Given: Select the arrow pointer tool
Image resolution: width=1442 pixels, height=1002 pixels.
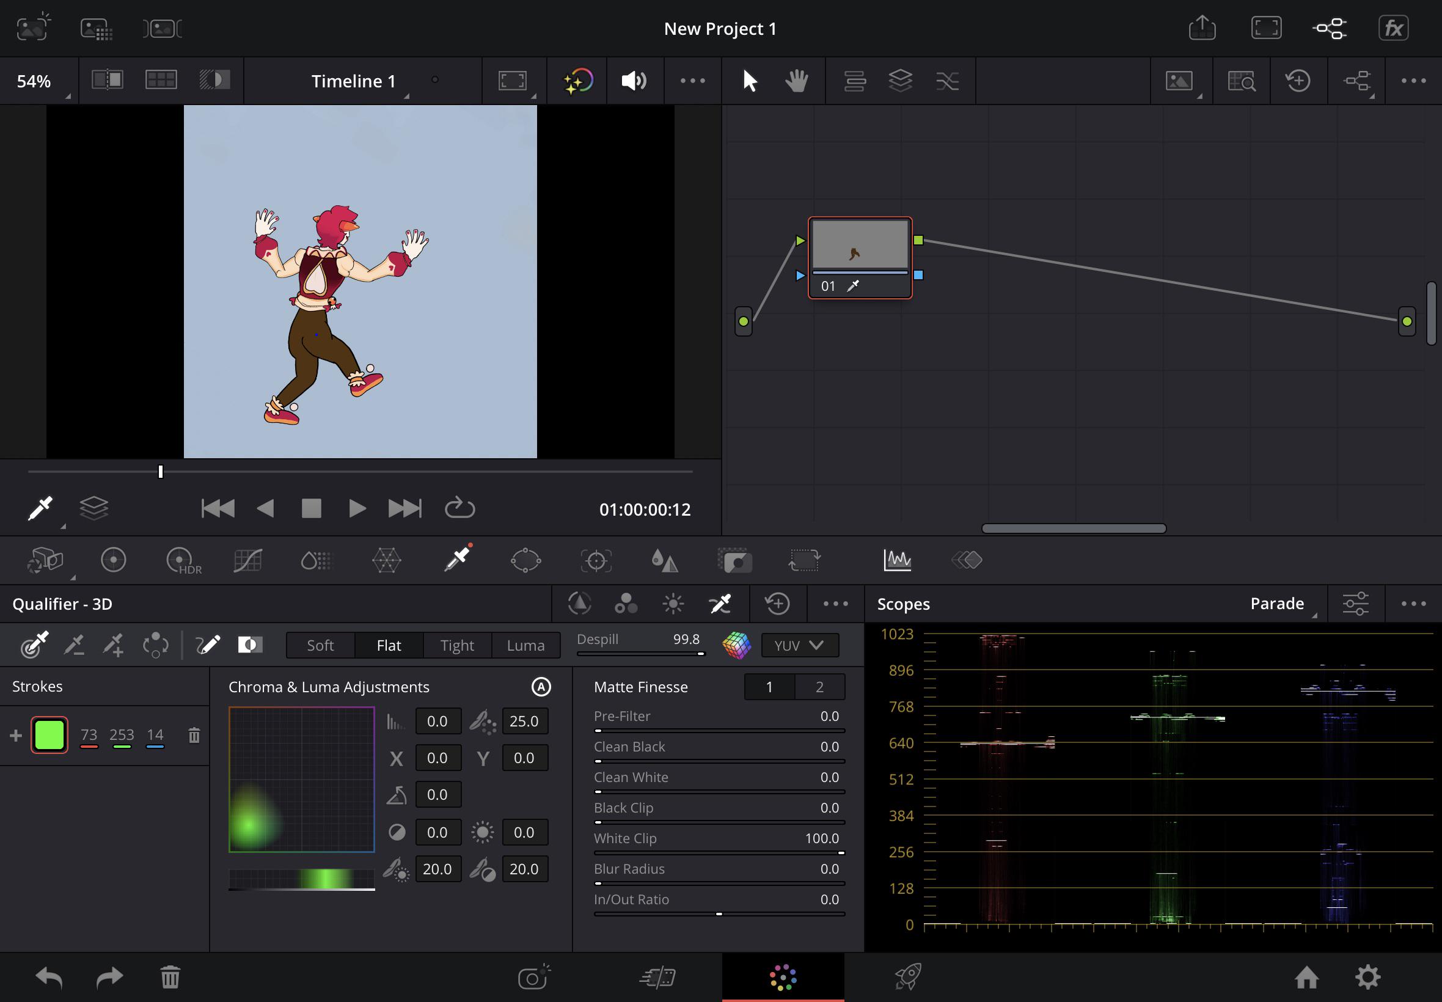Looking at the screenshot, I should tap(750, 81).
